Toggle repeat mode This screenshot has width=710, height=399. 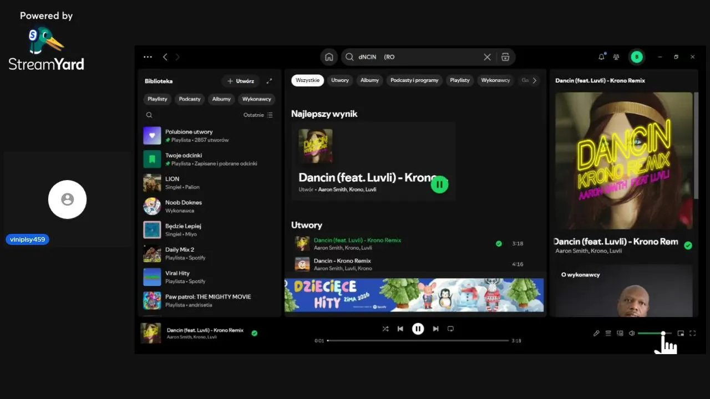coord(450,329)
